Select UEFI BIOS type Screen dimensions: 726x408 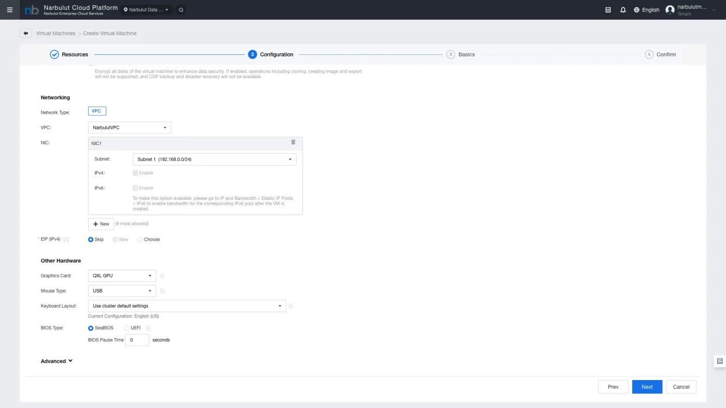point(127,328)
